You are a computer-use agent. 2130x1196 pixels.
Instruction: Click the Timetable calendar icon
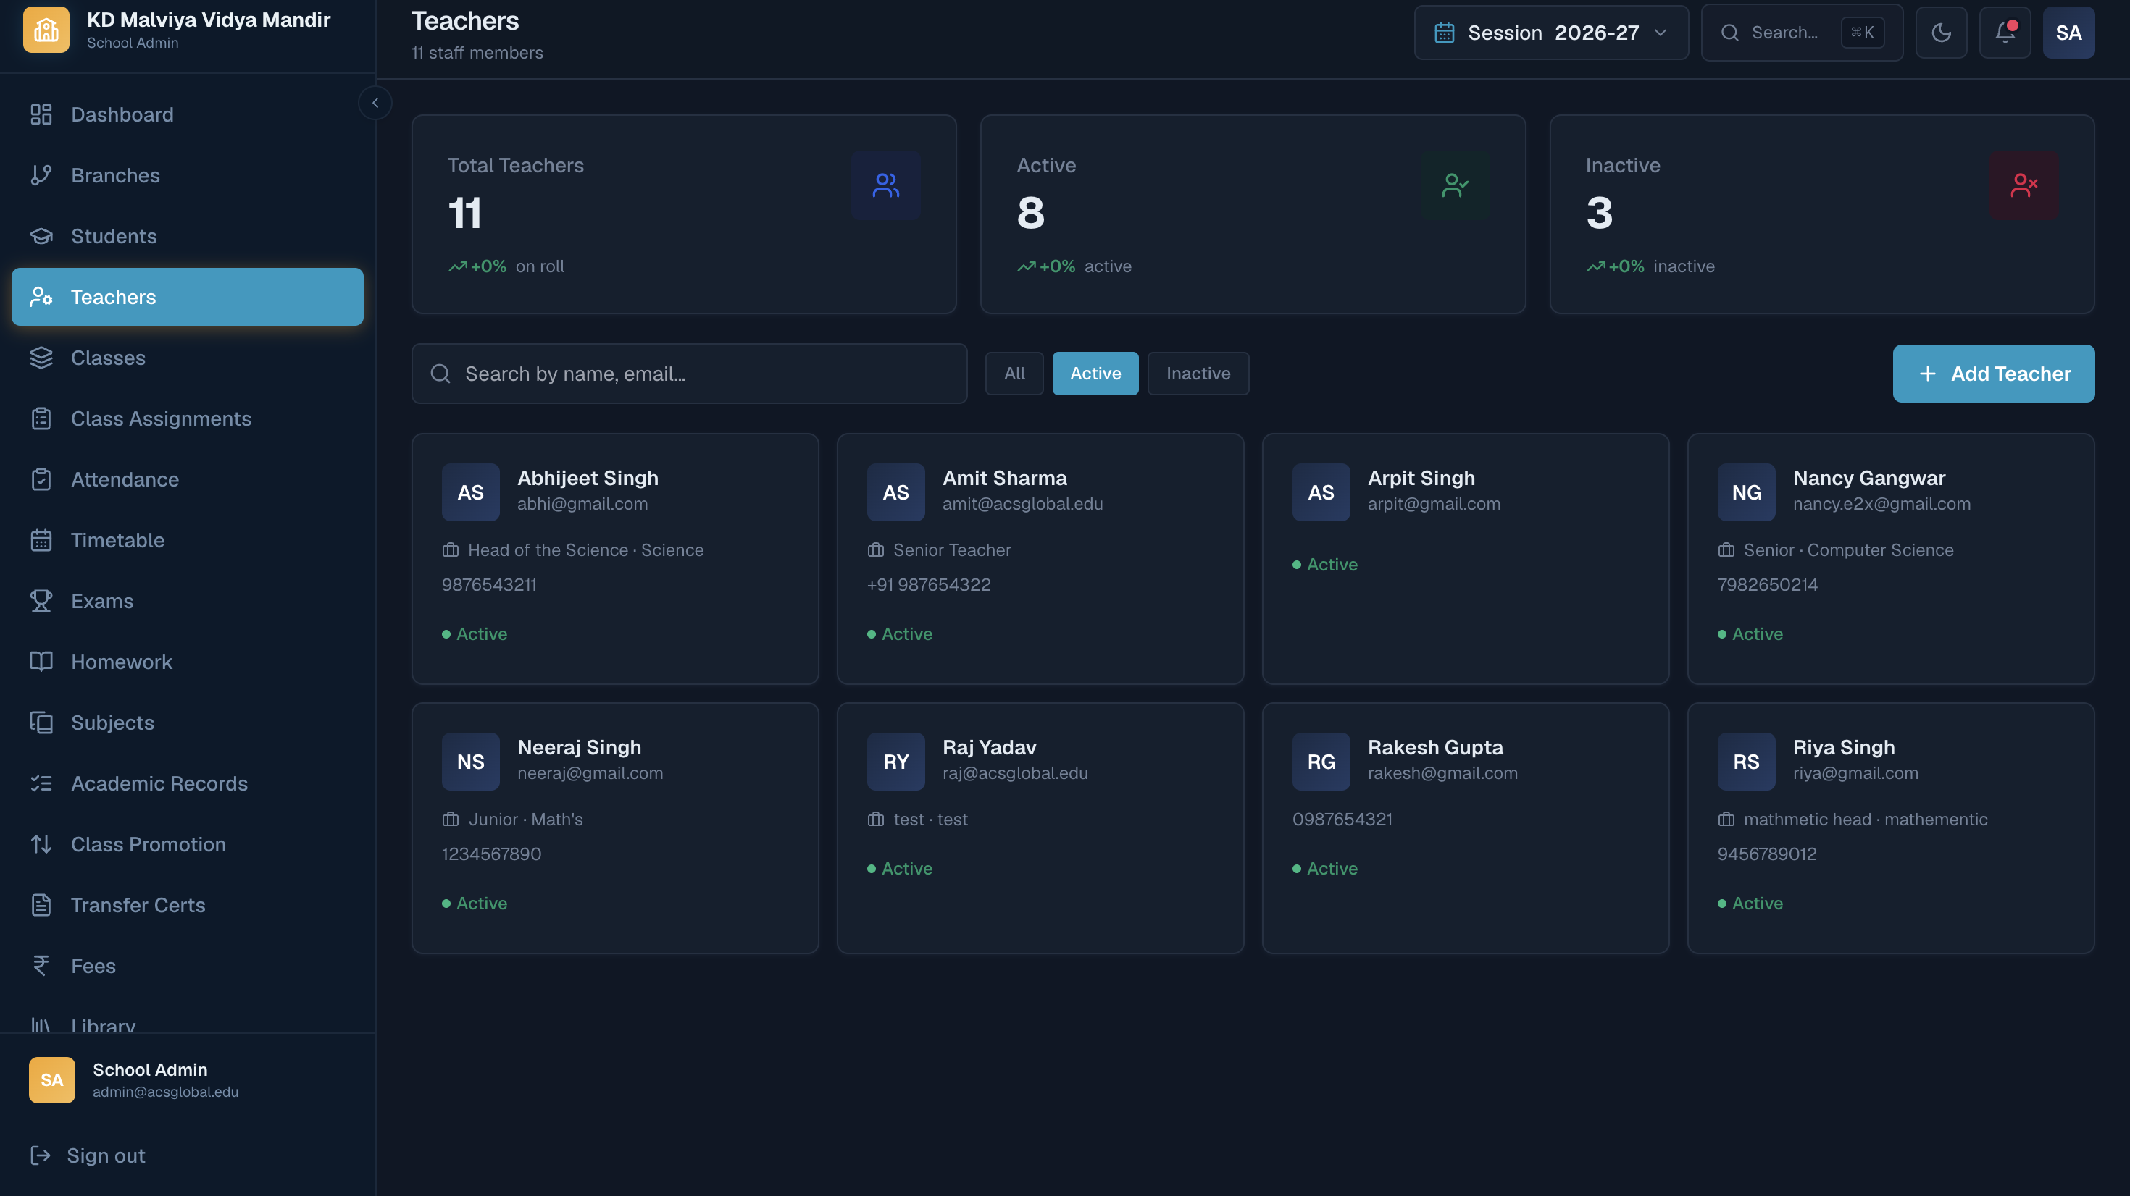pos(41,541)
